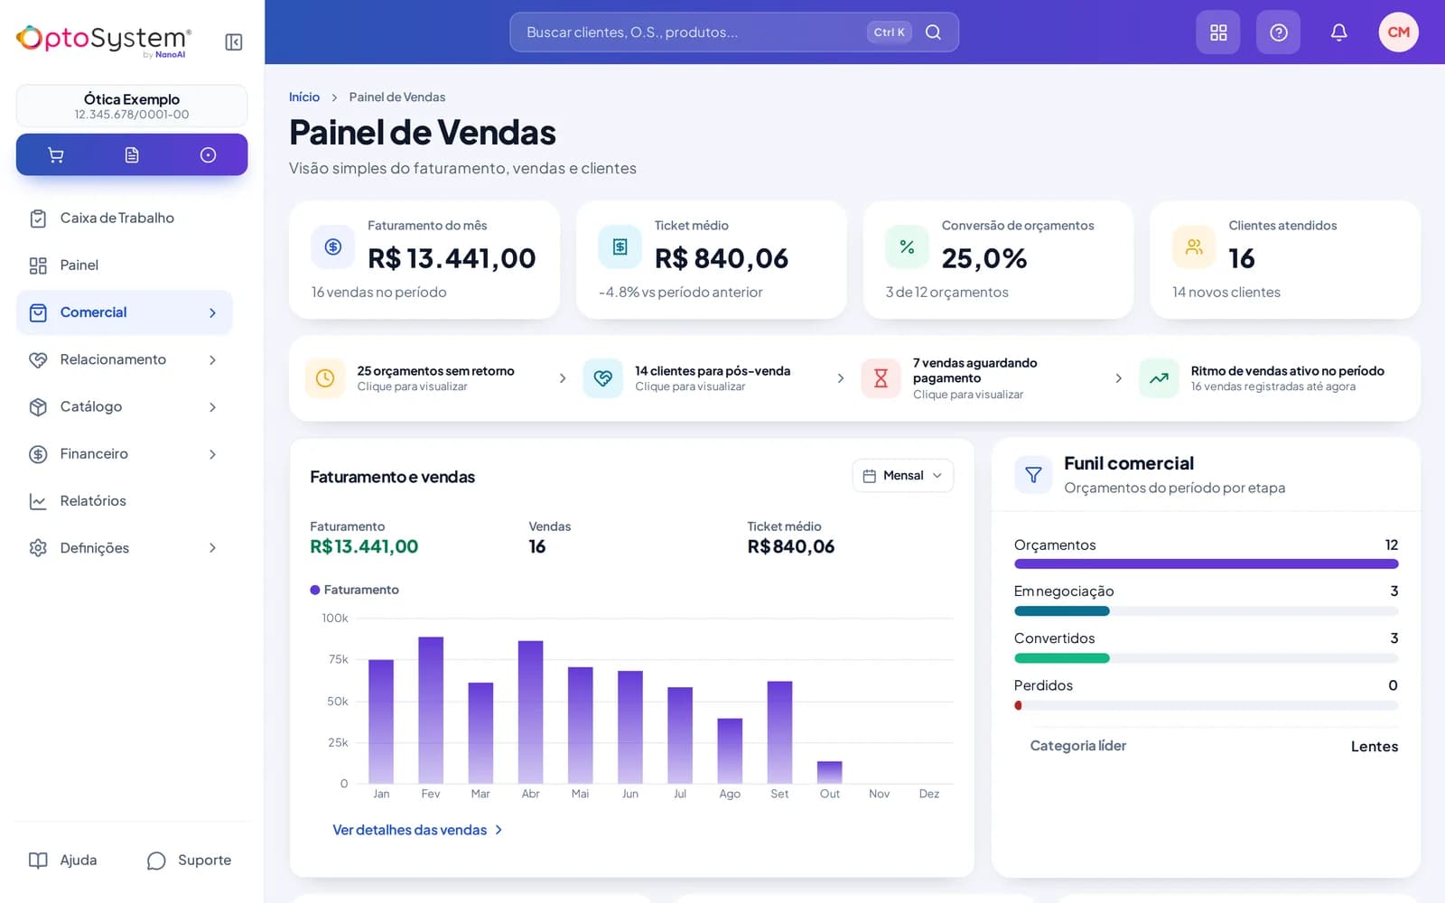Screen dimensions: 1445x903
Task: Click '14 novos clientes' text
Action: (x=1226, y=292)
